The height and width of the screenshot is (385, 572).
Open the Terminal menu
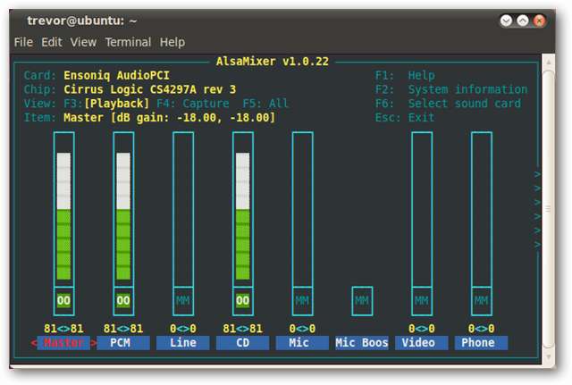tap(128, 42)
